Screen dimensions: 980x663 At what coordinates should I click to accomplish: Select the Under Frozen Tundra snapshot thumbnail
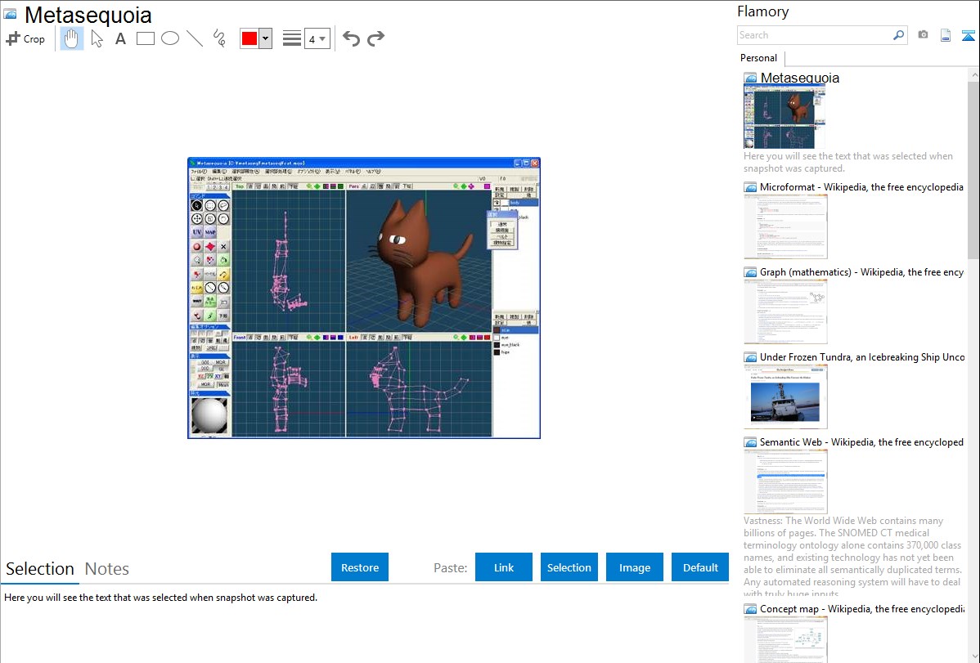click(785, 396)
